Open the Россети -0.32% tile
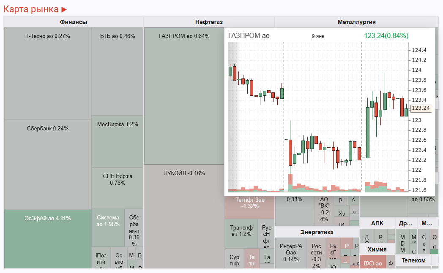Viewport: 443px width, 273px height. click(316, 253)
